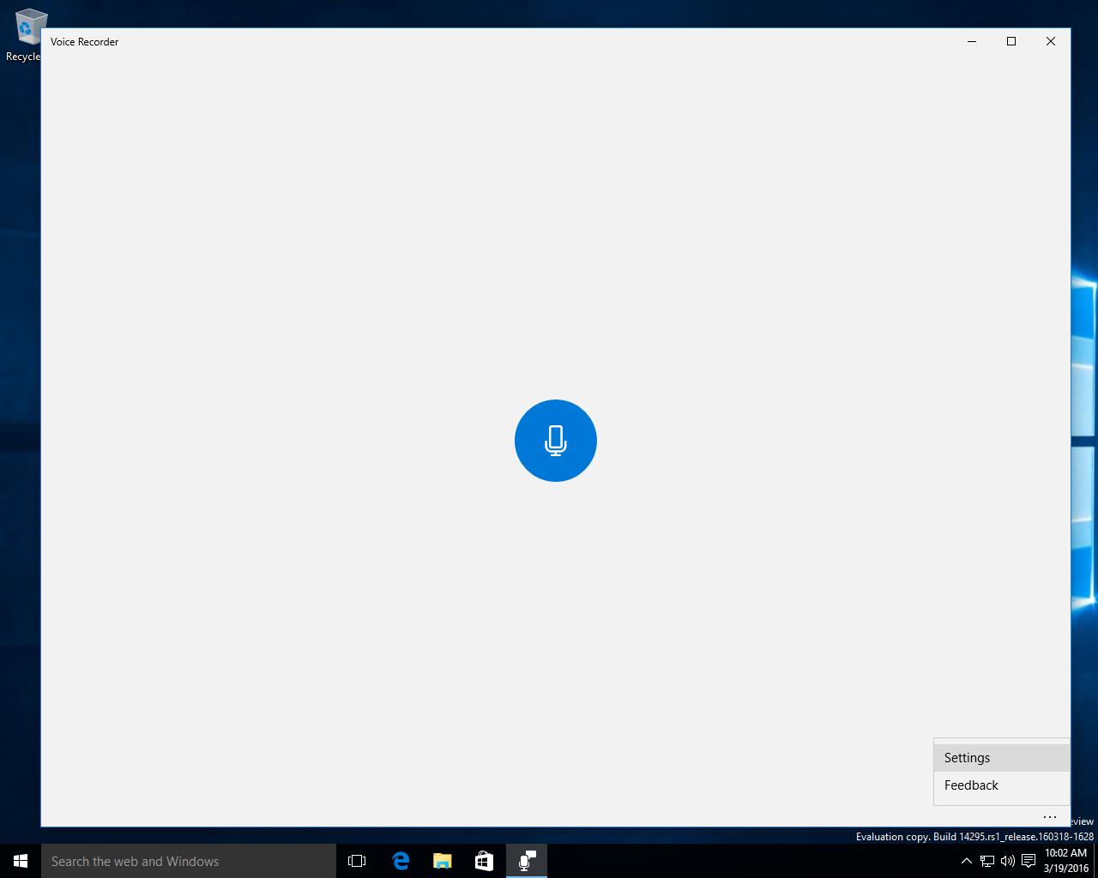Toggle the three-dot See more button
This screenshot has height=878, width=1098.
1050,816
